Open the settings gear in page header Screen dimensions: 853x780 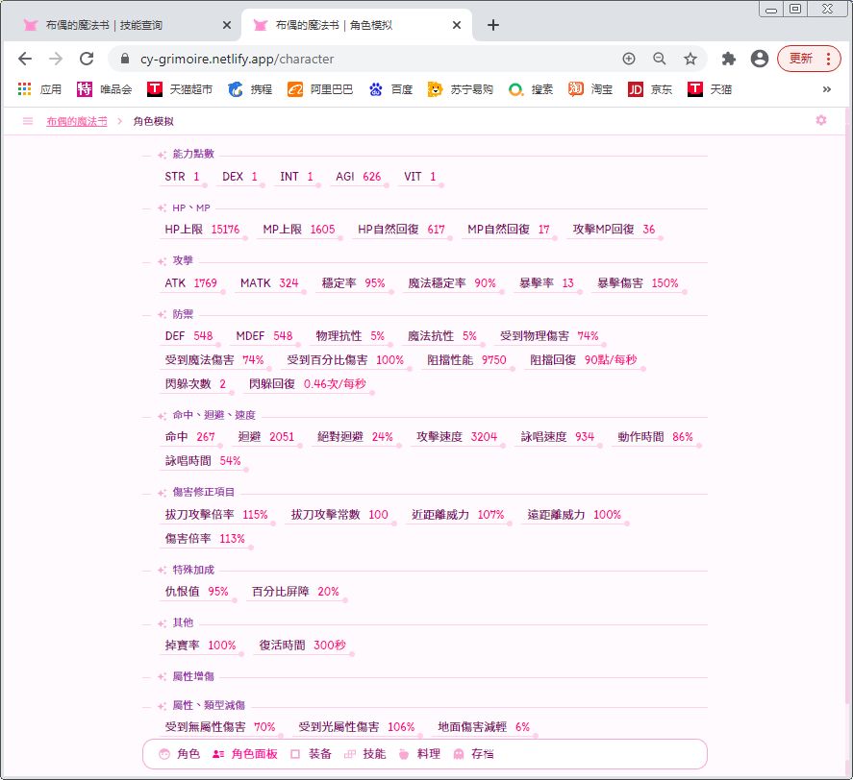820,120
